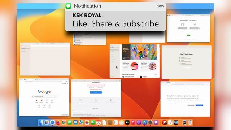This screenshot has height=130, width=231.
Task: Launch Apple TV from the Dock
Action: tap(127, 122)
